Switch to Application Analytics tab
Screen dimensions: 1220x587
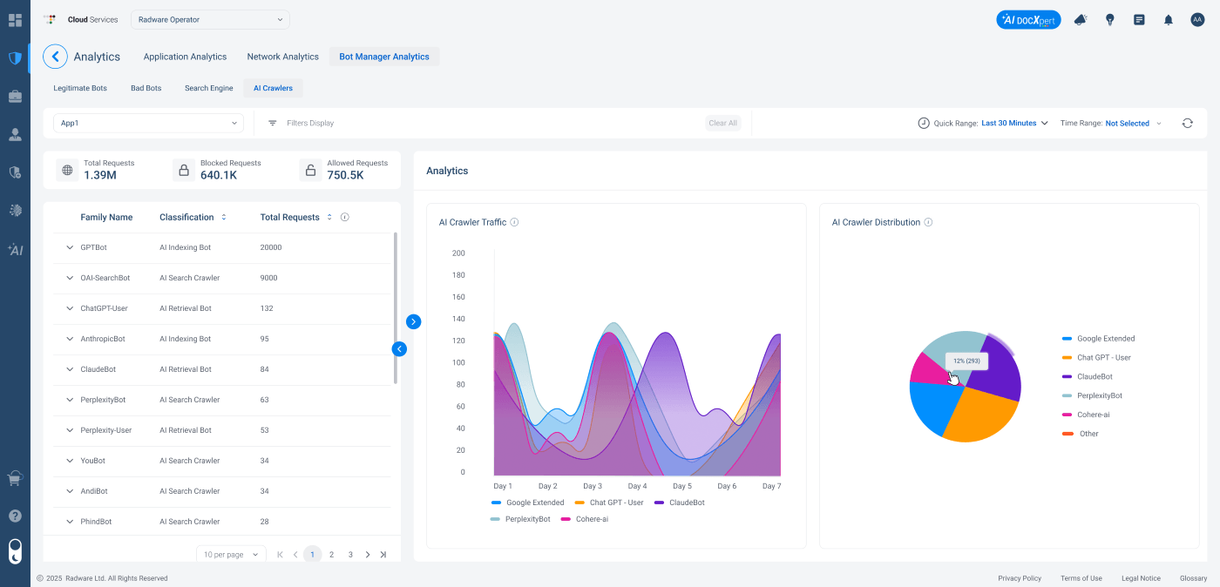185,57
